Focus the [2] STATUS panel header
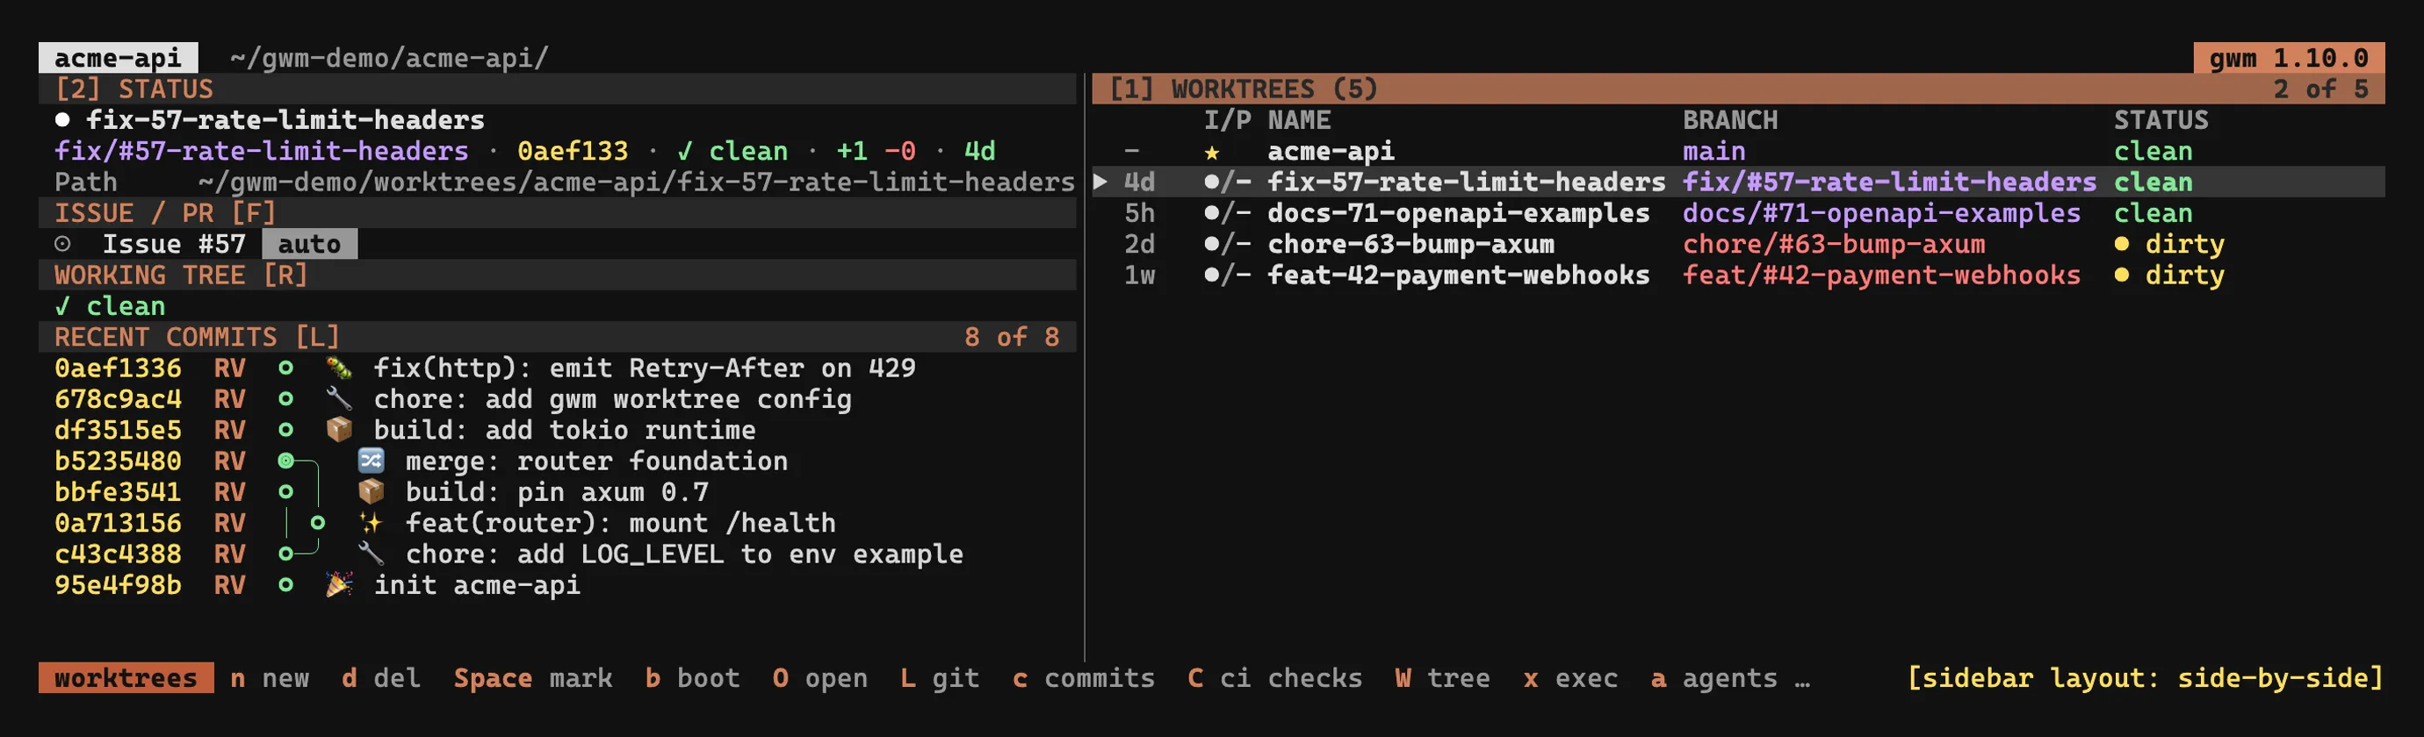The width and height of the screenshot is (2424, 737). click(x=557, y=89)
